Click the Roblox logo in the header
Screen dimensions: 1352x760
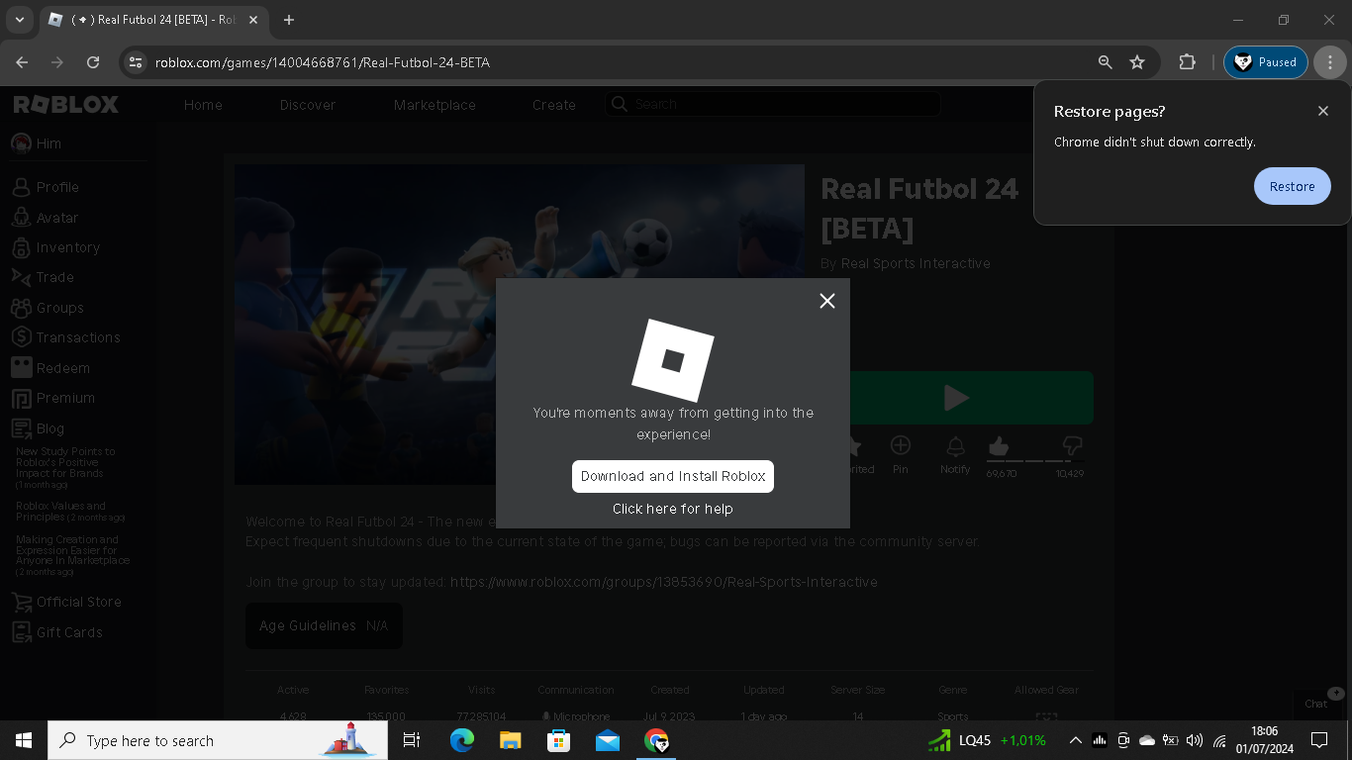click(66, 105)
